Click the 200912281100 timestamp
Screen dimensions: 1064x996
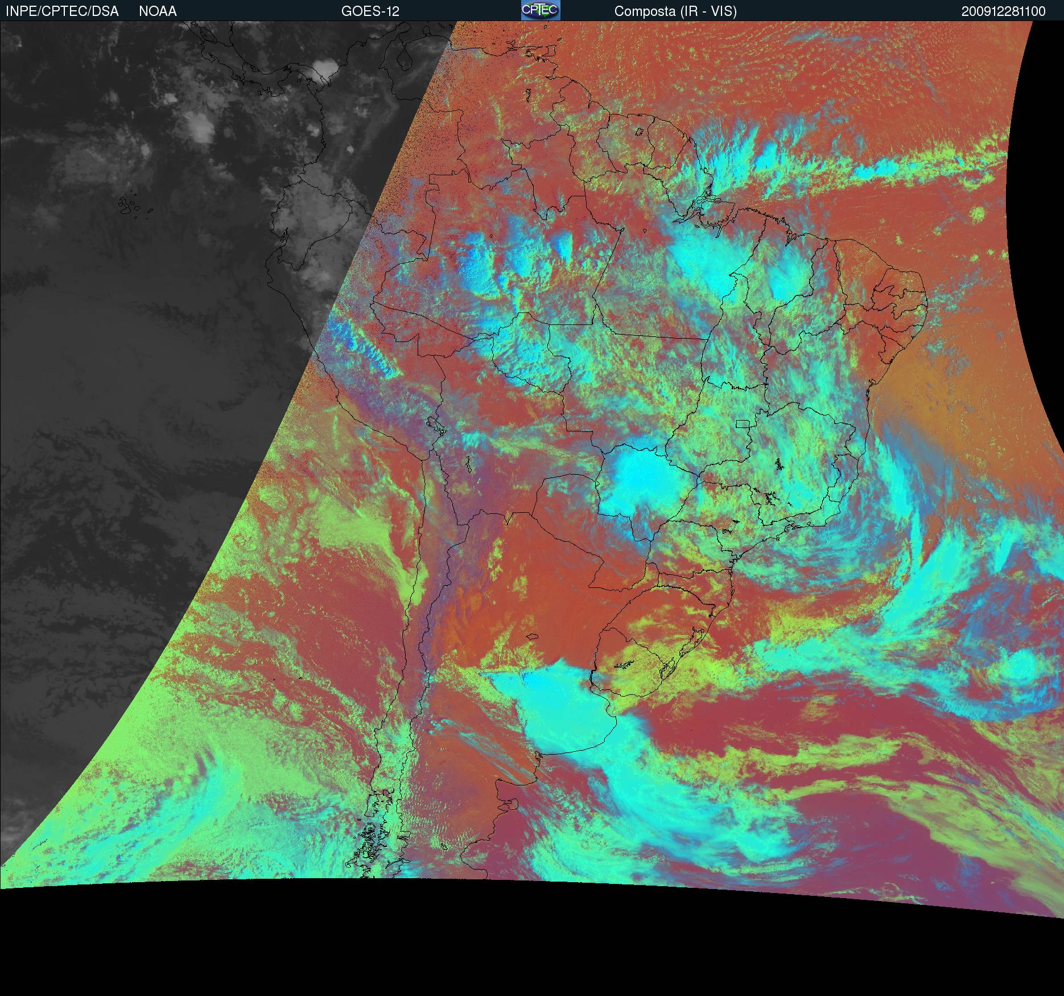(x=1003, y=11)
